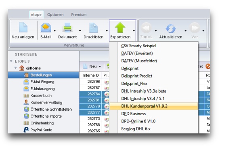Select order row 282779
Image resolution: width=247 pixels, height=152 pixels.
pyautogui.click(x=94, y=106)
